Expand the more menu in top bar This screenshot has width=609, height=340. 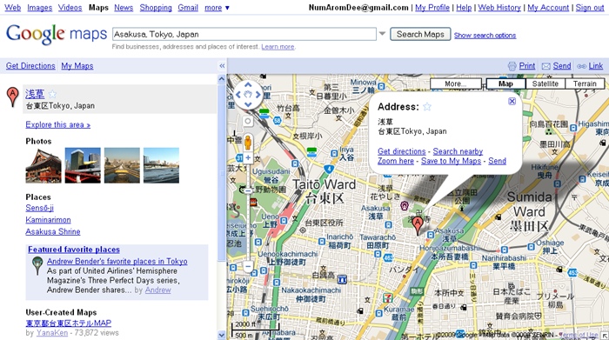[x=217, y=7]
